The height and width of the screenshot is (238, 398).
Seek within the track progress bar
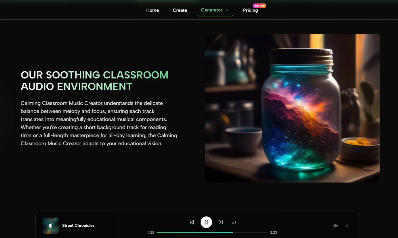click(x=212, y=232)
